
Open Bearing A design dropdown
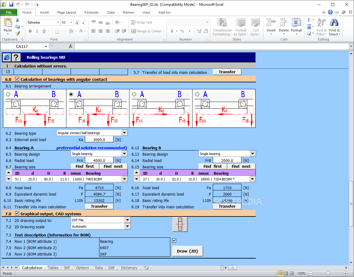(125, 153)
